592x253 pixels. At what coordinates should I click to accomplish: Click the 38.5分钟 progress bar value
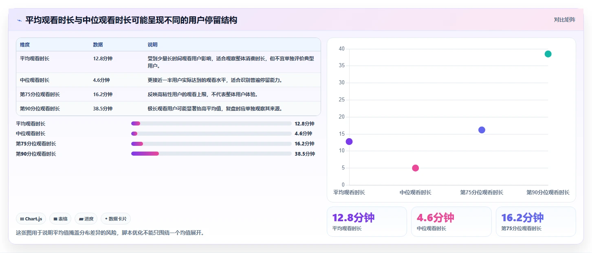pyautogui.click(x=305, y=154)
